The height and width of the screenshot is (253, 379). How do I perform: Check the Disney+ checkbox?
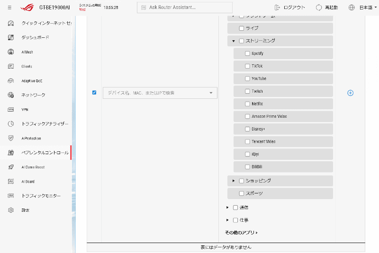[247, 129]
